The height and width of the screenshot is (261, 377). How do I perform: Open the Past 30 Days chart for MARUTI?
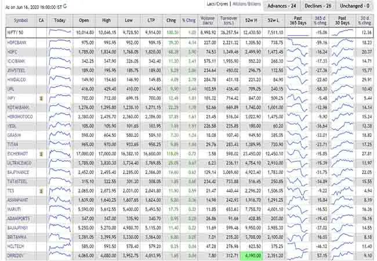pyautogui.click(x=342, y=209)
